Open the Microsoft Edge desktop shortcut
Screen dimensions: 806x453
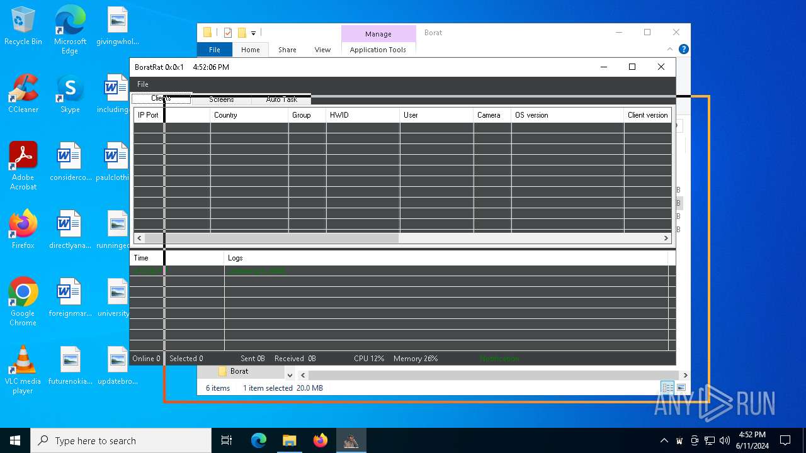70,30
